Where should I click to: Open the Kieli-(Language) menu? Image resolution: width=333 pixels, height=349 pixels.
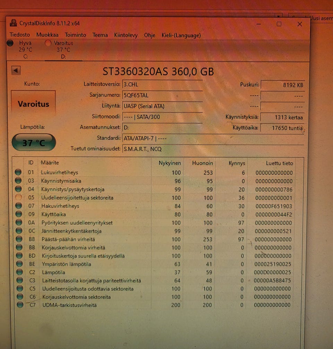pos(181,35)
